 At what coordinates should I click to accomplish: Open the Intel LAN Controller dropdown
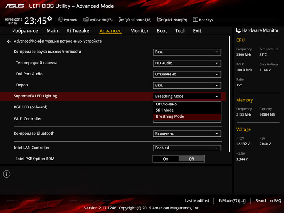(187, 148)
